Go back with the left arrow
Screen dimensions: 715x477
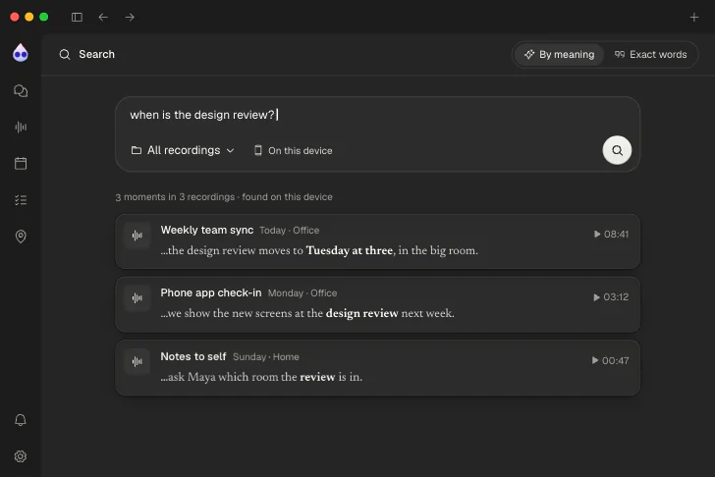pyautogui.click(x=103, y=18)
